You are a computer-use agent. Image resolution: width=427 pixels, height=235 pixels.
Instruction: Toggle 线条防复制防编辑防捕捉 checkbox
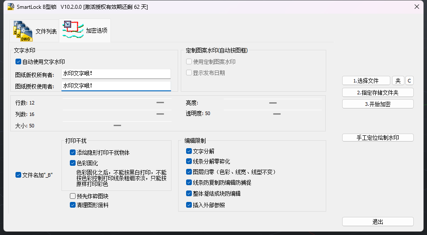189,182
